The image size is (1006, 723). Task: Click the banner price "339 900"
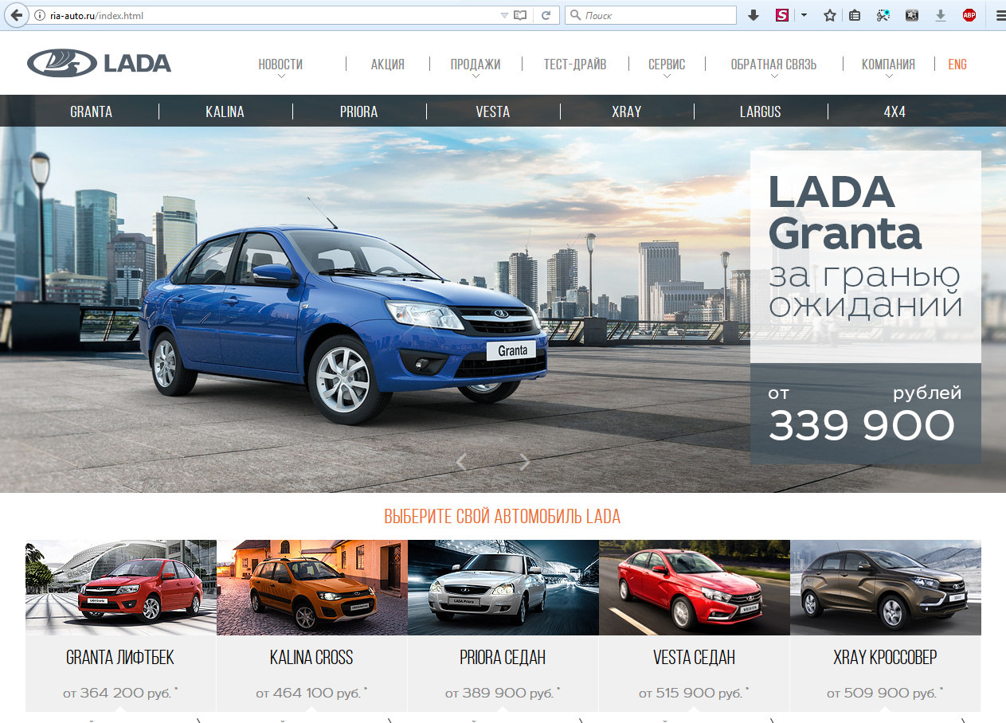861,426
